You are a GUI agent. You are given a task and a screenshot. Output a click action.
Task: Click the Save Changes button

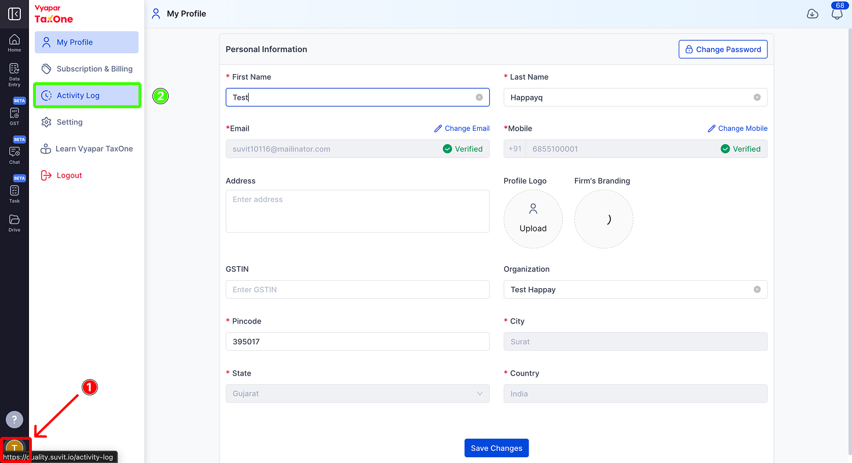(496, 448)
